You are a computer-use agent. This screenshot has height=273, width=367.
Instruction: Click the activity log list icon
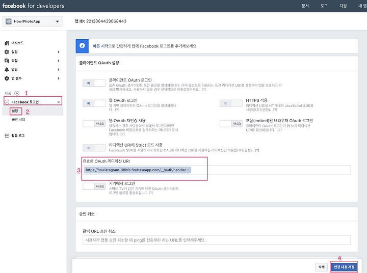pos(7,135)
